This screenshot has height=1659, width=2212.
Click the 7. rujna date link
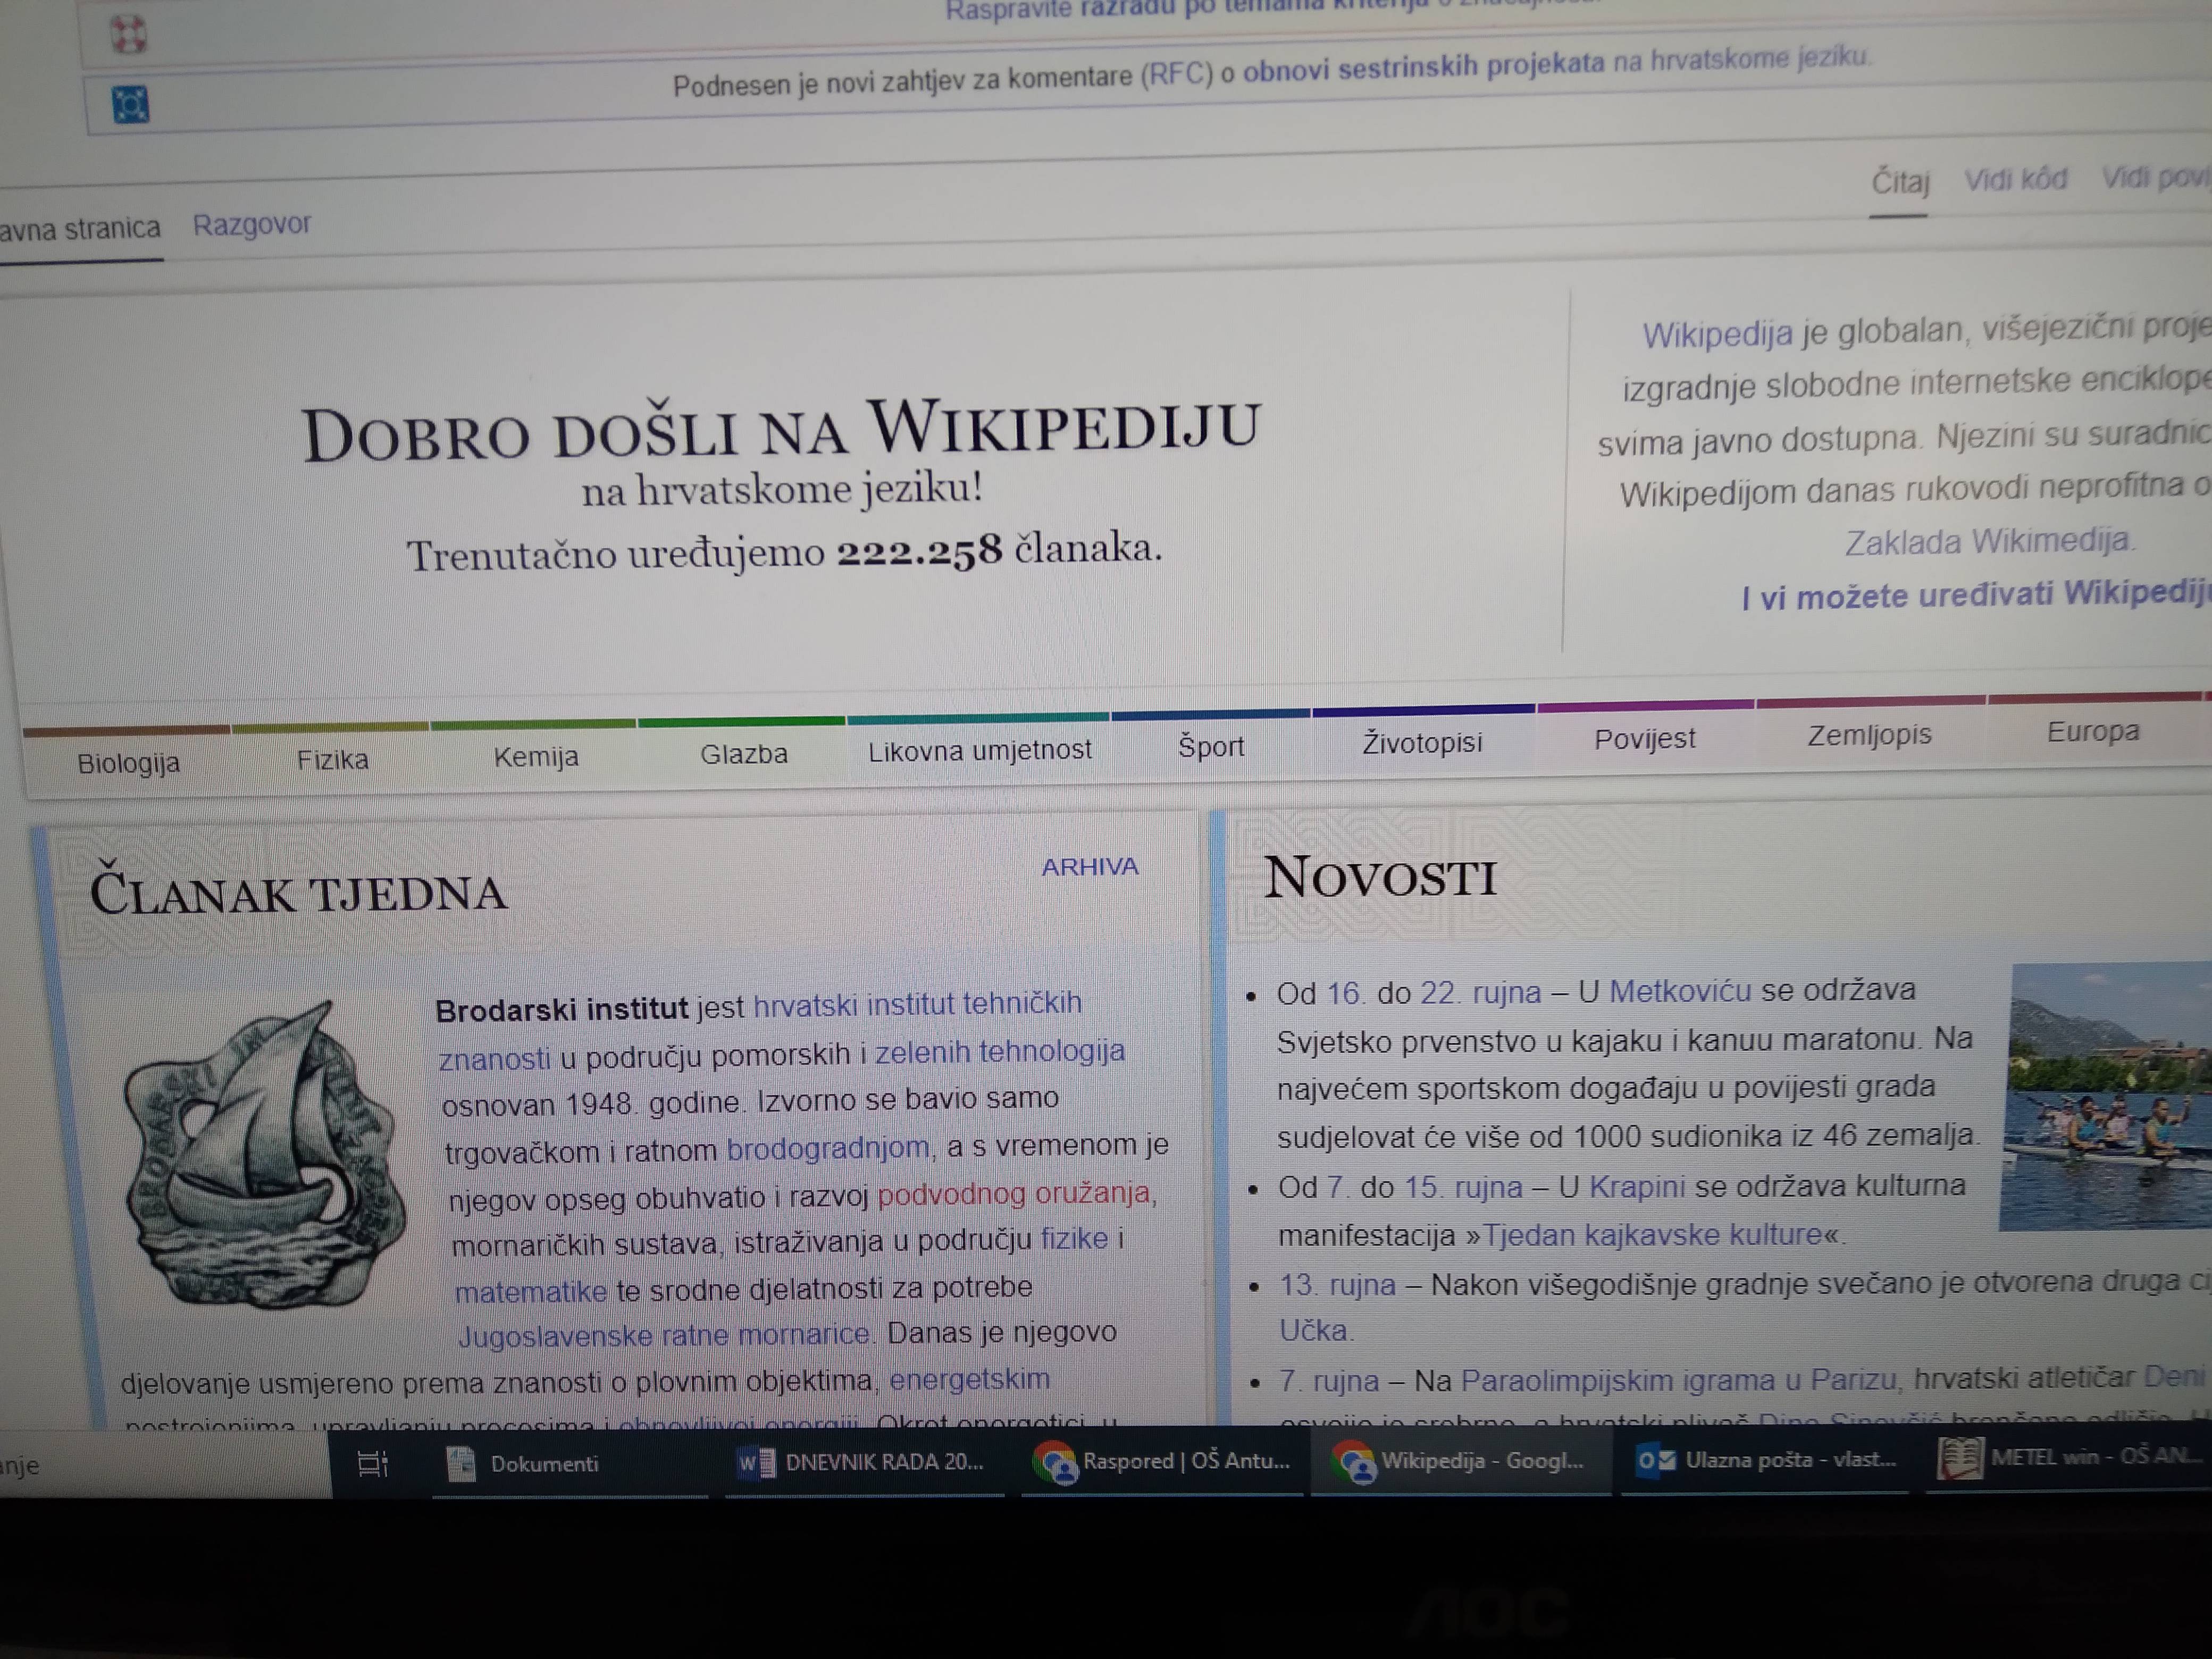click(x=1329, y=1381)
